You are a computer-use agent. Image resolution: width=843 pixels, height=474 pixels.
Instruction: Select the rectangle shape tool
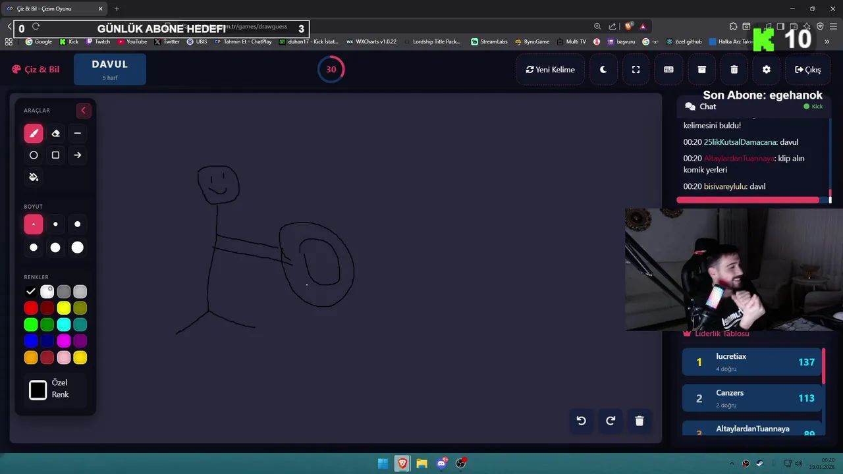[x=55, y=155]
